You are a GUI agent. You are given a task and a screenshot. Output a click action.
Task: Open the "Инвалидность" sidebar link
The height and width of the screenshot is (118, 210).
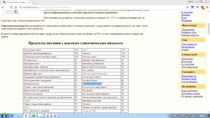189,76
